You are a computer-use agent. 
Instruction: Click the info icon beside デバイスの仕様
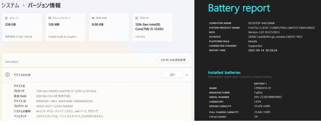pos(7,75)
